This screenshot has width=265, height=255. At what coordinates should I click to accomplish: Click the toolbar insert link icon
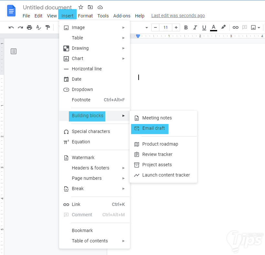235,27
